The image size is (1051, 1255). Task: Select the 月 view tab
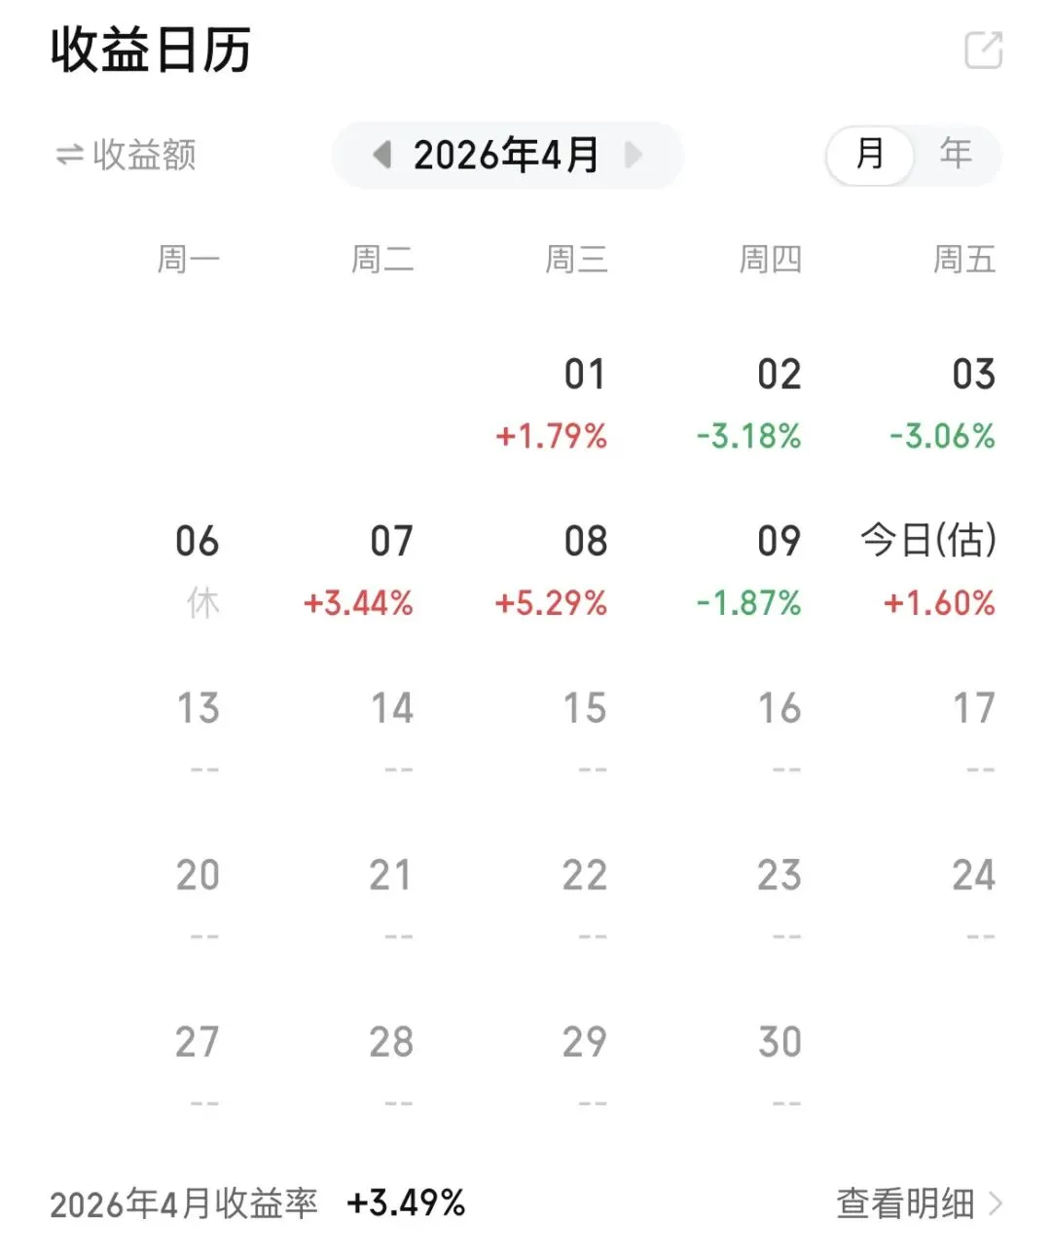point(869,154)
